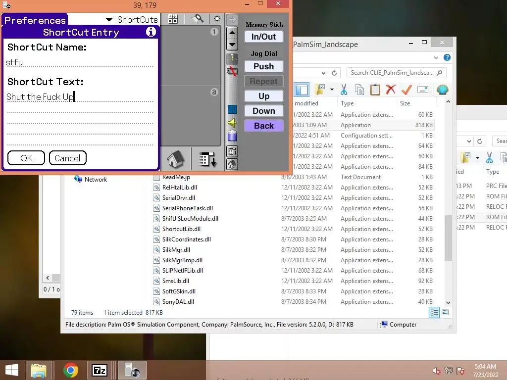Click Jog Dial Up button
This screenshot has height=380, width=507.
[264, 96]
